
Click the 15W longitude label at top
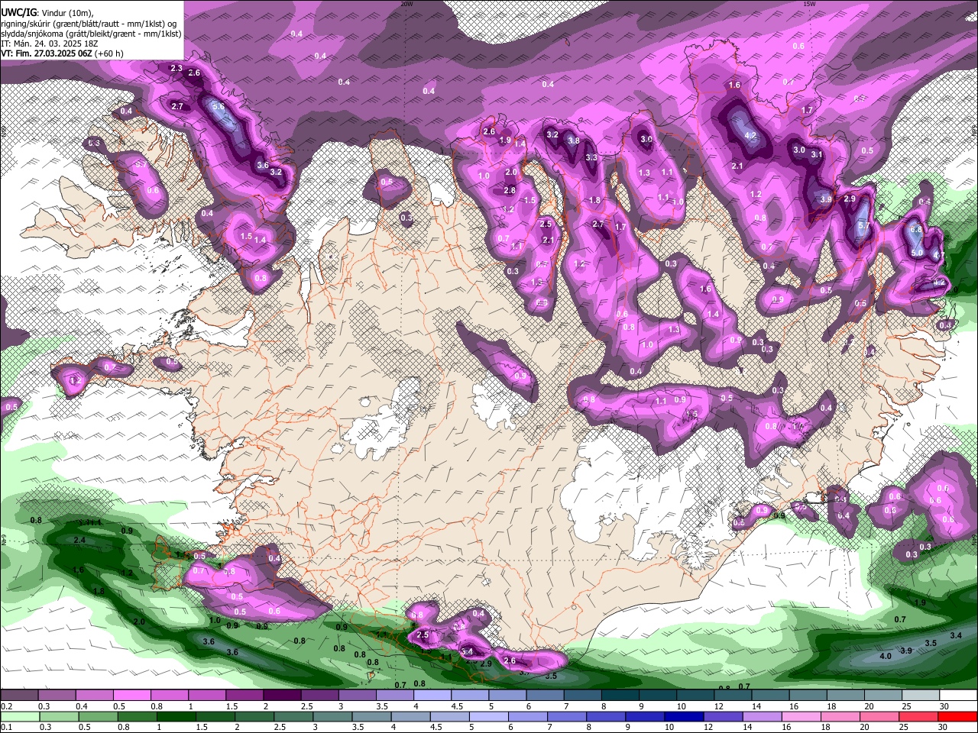809,3
